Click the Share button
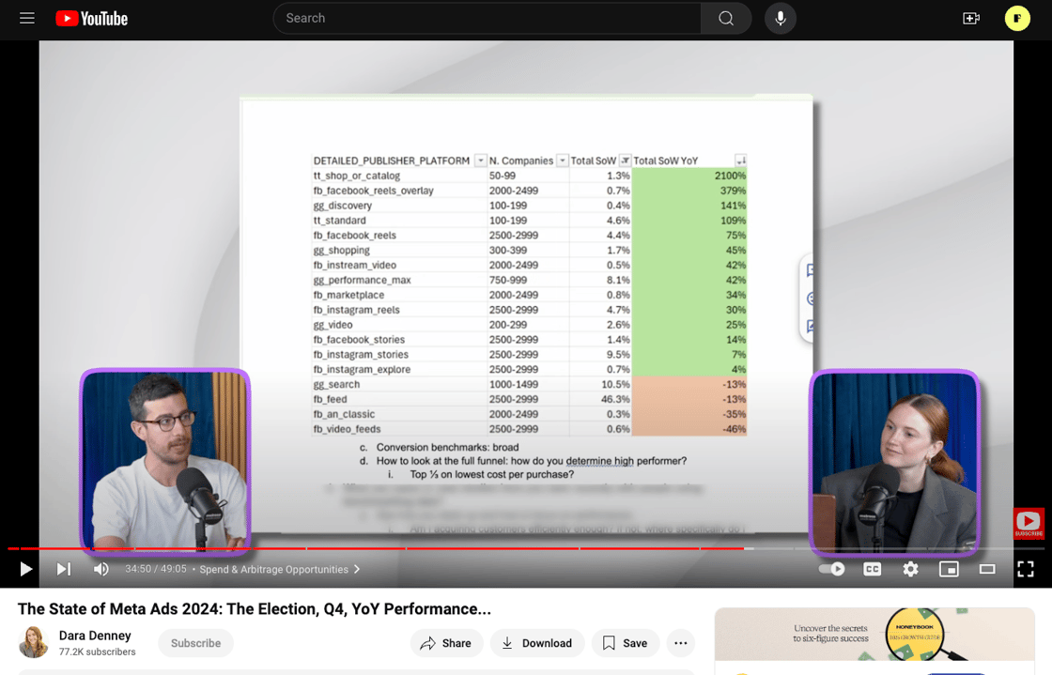 446,643
